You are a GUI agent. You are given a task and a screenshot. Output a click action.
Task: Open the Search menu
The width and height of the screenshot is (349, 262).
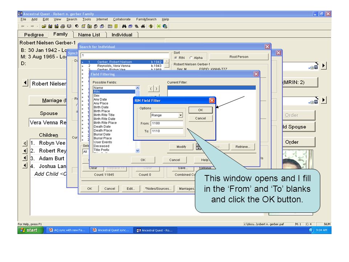(72, 19)
